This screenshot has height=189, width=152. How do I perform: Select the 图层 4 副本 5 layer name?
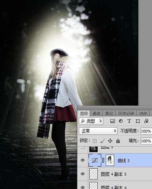click(113, 174)
